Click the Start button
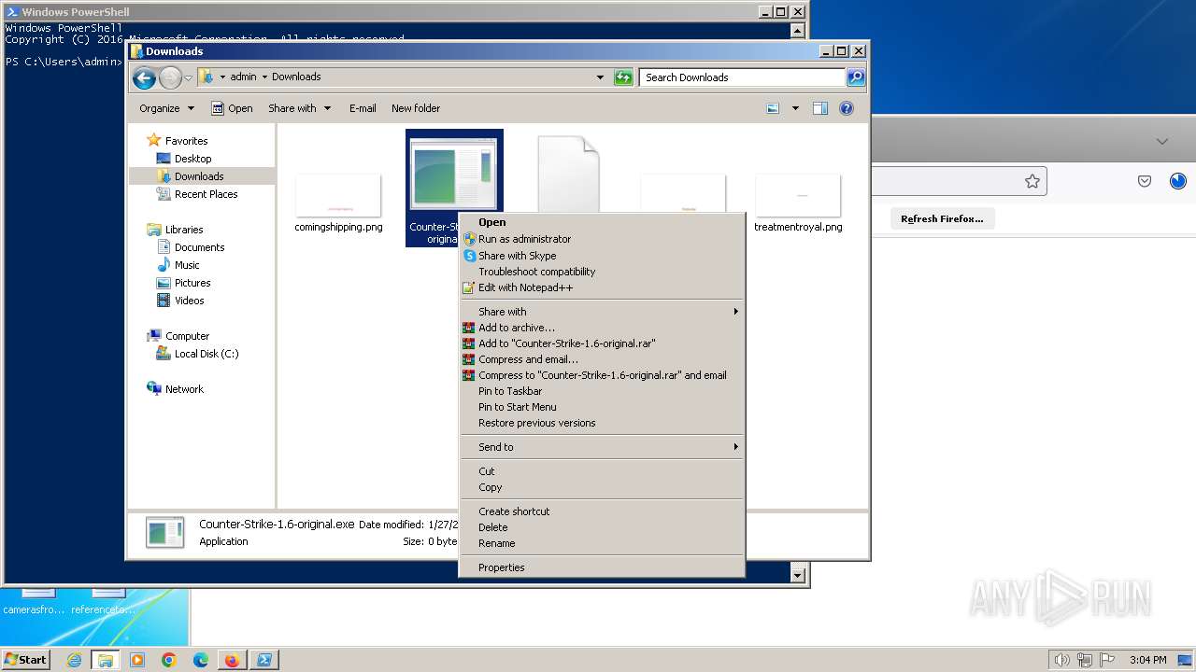Image resolution: width=1196 pixels, height=672 pixels. pos(25,659)
